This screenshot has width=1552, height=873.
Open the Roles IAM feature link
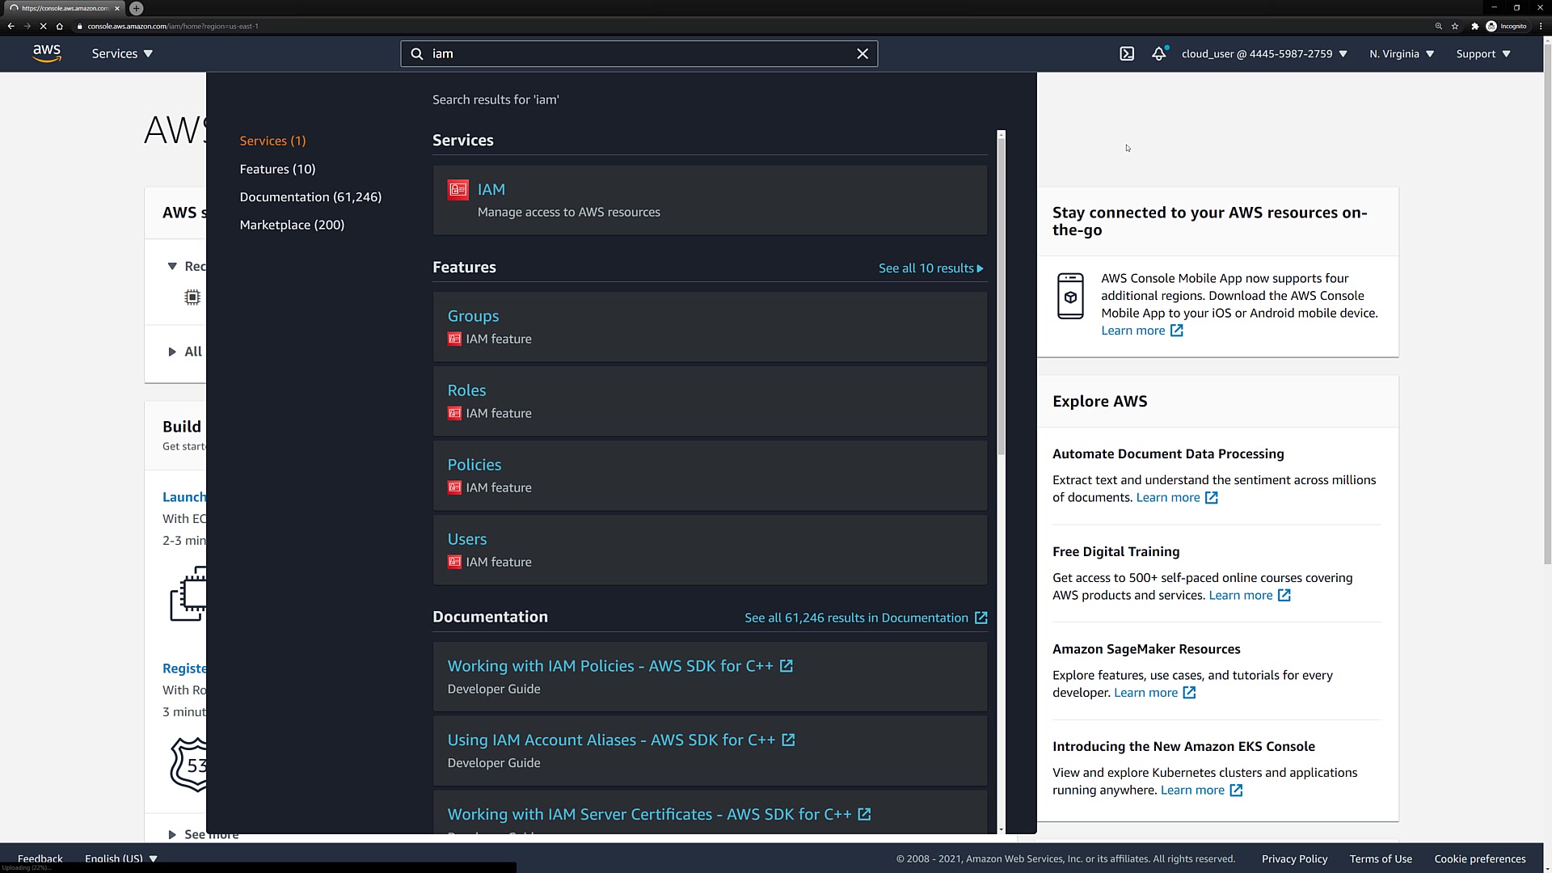coord(466,390)
